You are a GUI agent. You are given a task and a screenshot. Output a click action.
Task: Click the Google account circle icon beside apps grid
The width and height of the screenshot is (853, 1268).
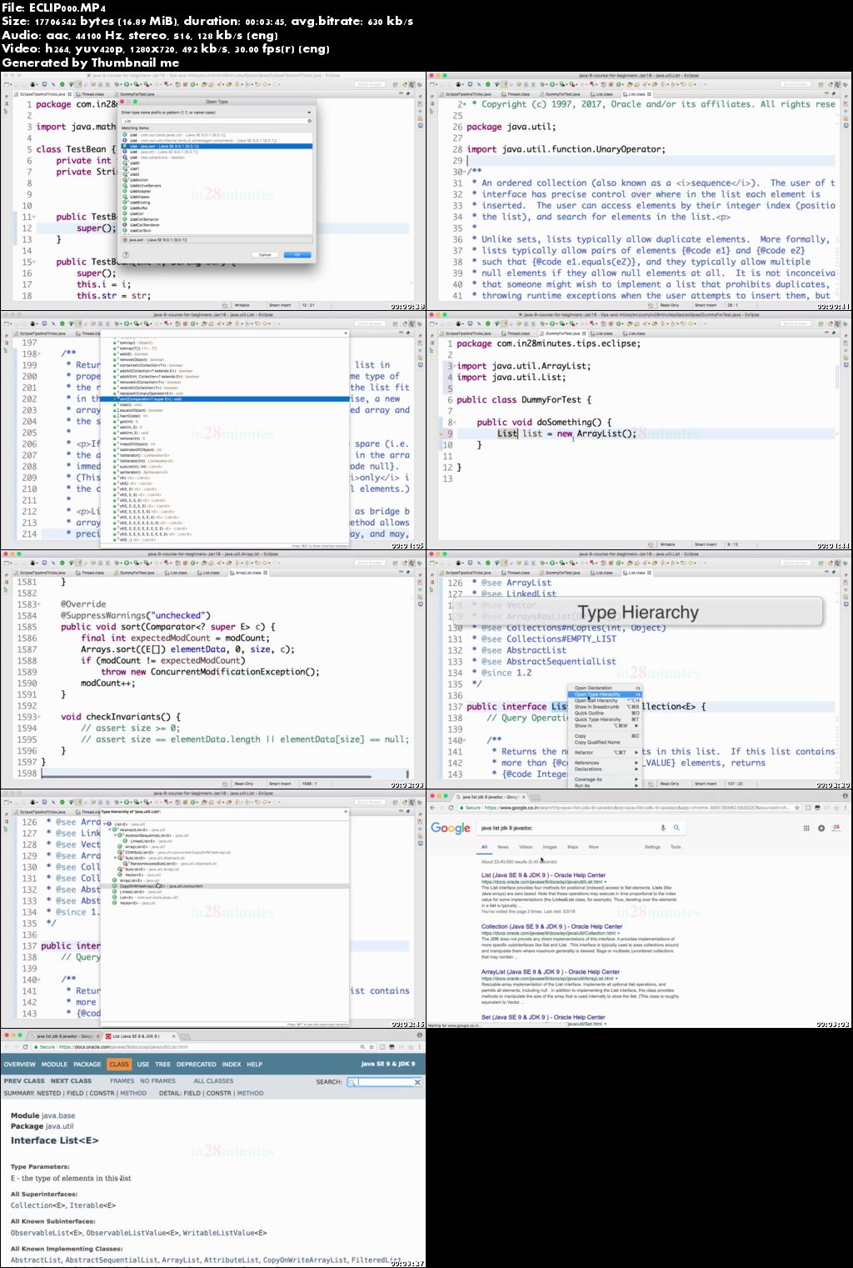[x=821, y=828]
